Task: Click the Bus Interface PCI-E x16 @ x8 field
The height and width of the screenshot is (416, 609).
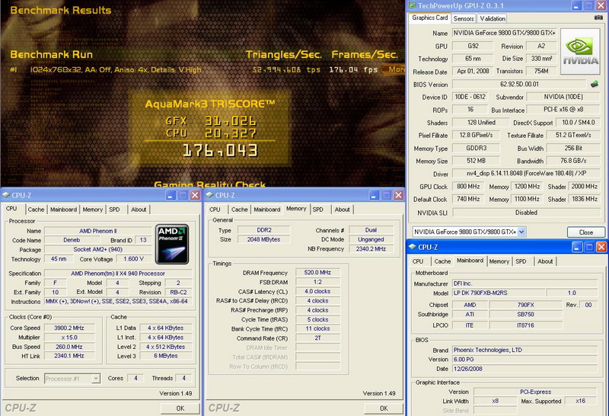Action: click(x=563, y=110)
